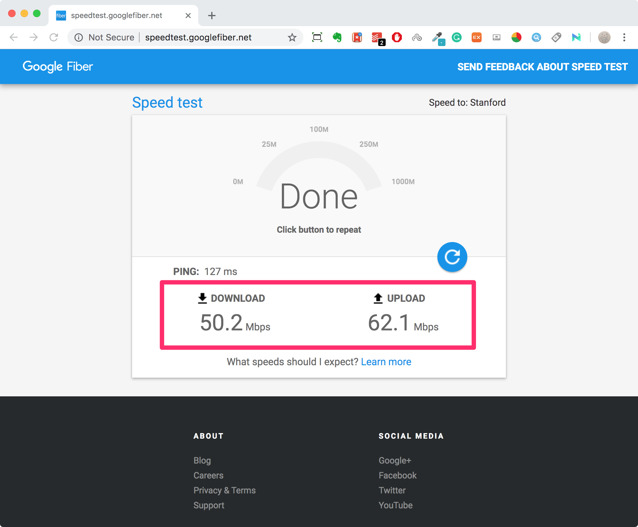
Task: Open the Todoist extension with badge 2
Action: [377, 38]
